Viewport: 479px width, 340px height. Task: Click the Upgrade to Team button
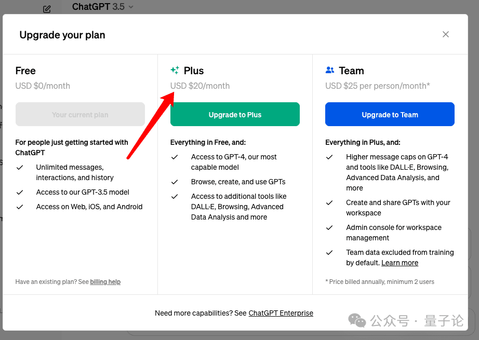click(390, 114)
